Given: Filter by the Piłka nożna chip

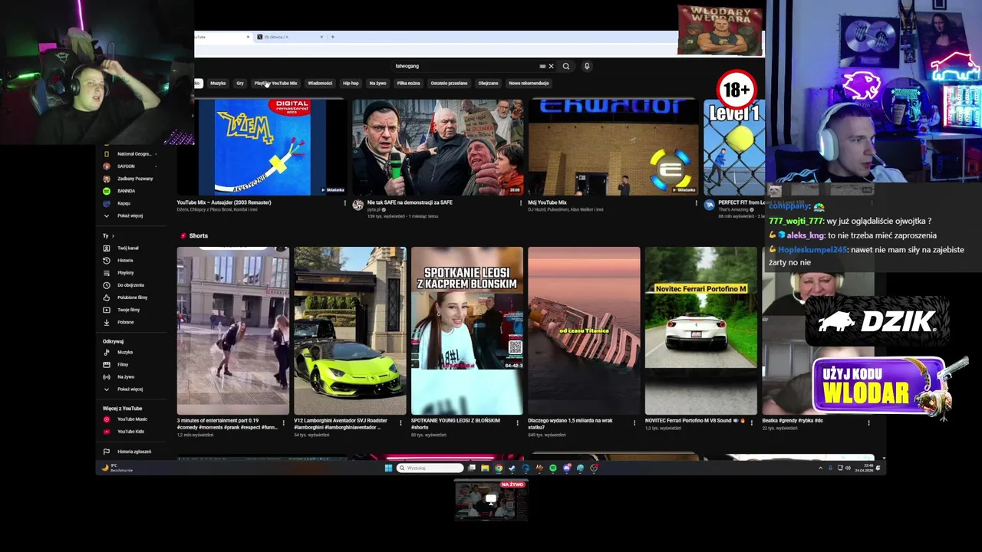Looking at the screenshot, I should point(408,83).
